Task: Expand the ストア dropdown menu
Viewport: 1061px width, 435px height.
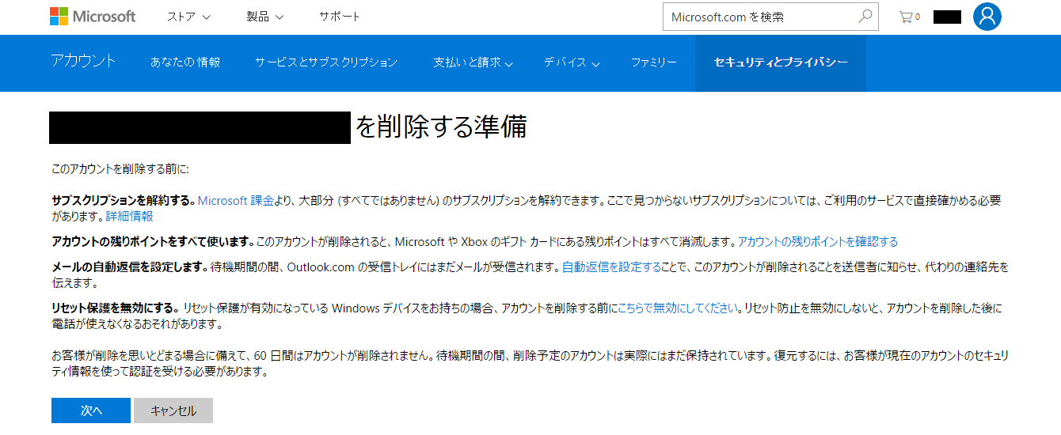Action: [x=188, y=17]
